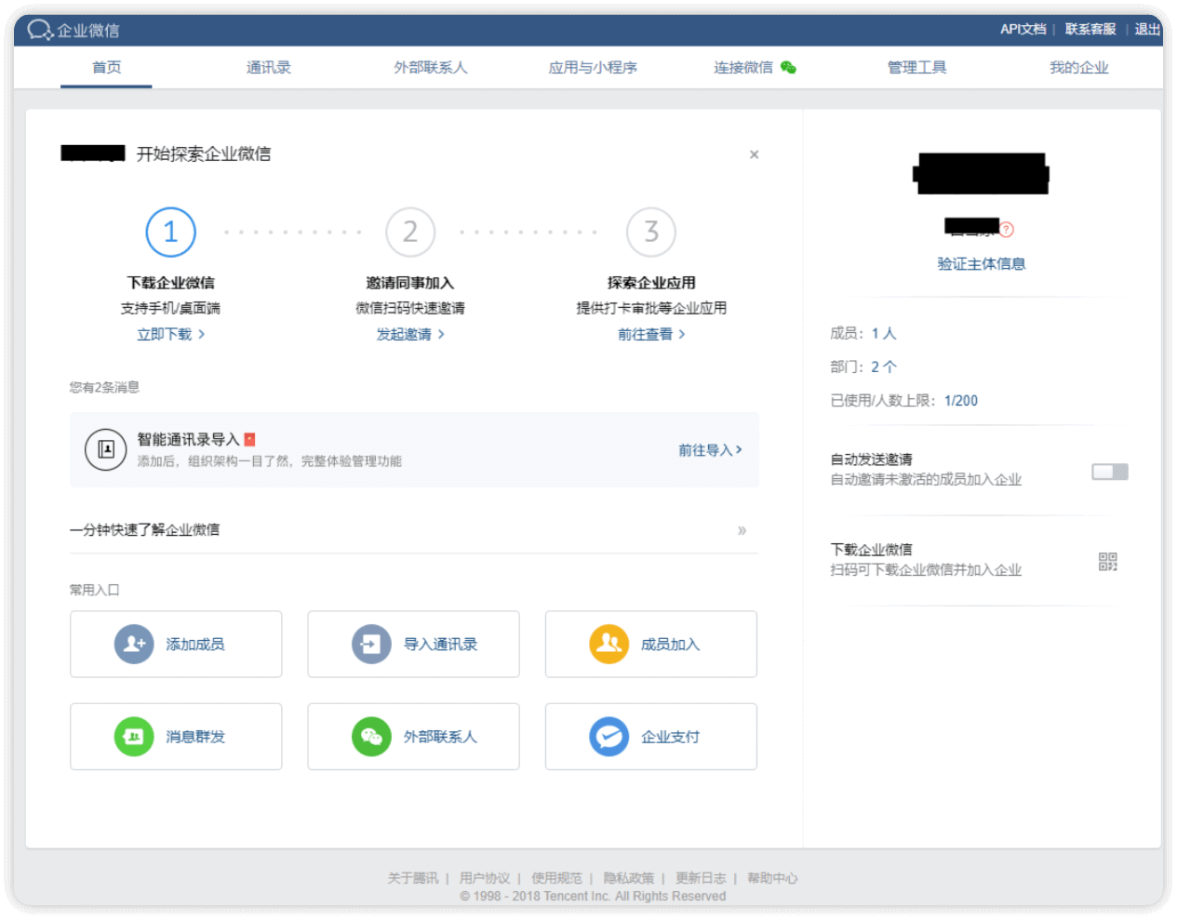Open the API文档 link
Viewport: 1177px width, 919px height.
(x=1023, y=29)
